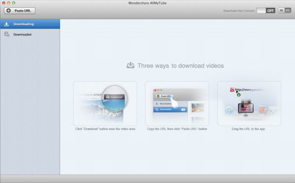Switch to list view mode icon
The height and width of the screenshot is (183, 295).
point(288,10)
